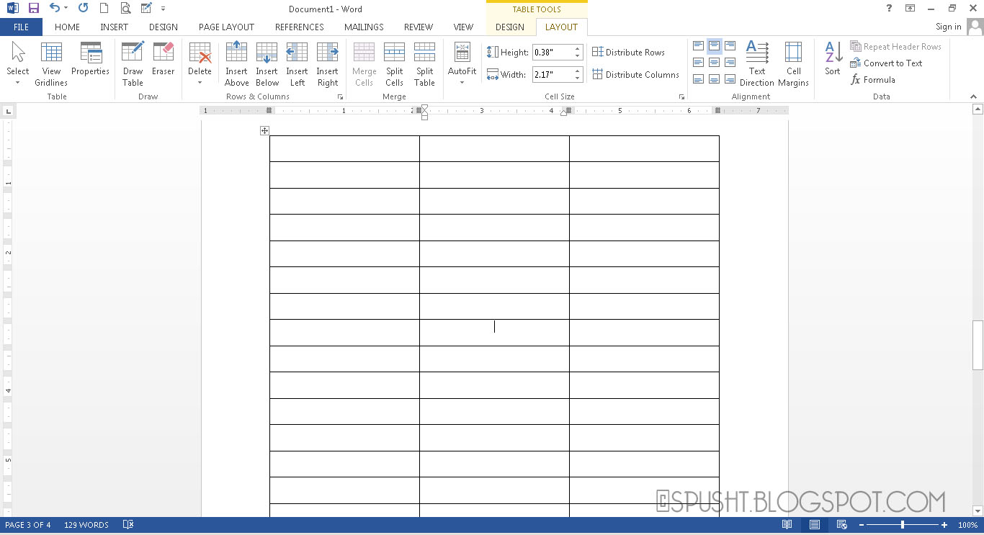Image resolution: width=984 pixels, height=535 pixels.
Task: Enable center alignment for cell text
Action: click(713, 62)
